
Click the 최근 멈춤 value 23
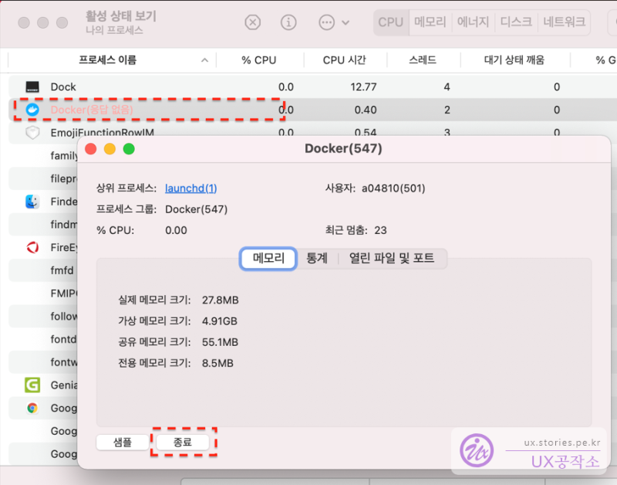[380, 230]
